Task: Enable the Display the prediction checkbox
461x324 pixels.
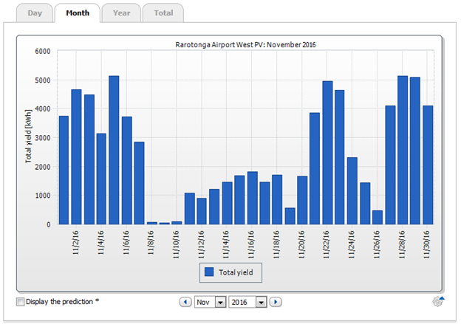Action: 20,302
